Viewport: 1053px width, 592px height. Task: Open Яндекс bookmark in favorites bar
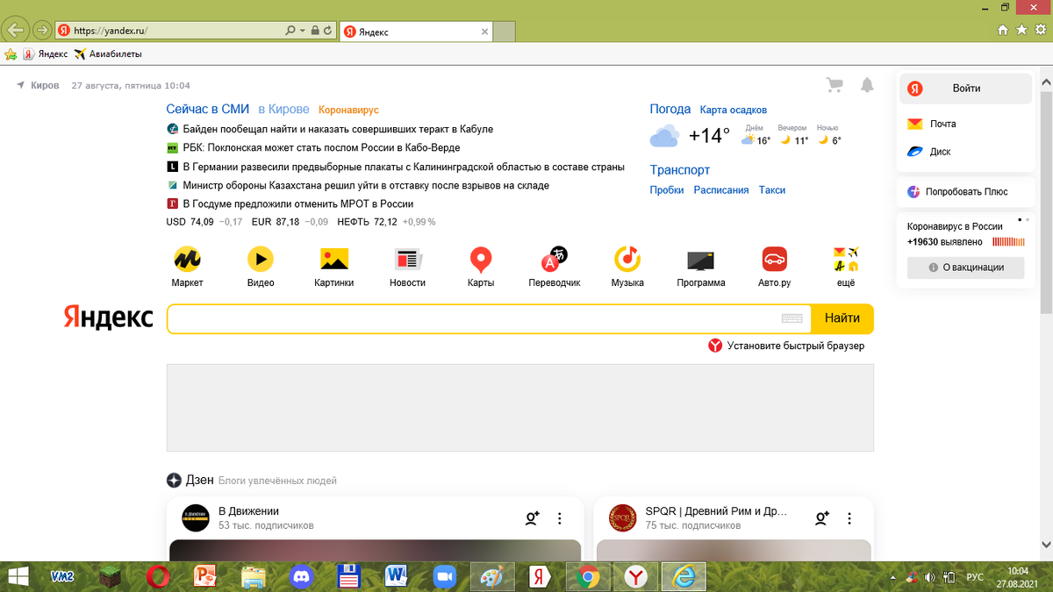point(46,53)
